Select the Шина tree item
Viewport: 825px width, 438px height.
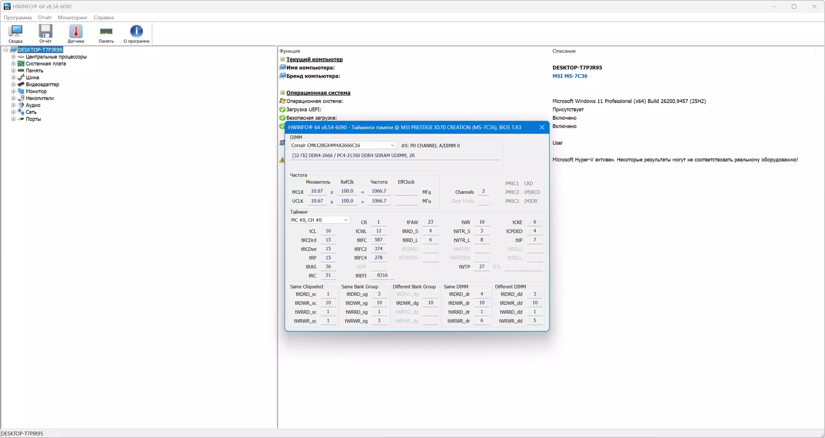(x=32, y=78)
